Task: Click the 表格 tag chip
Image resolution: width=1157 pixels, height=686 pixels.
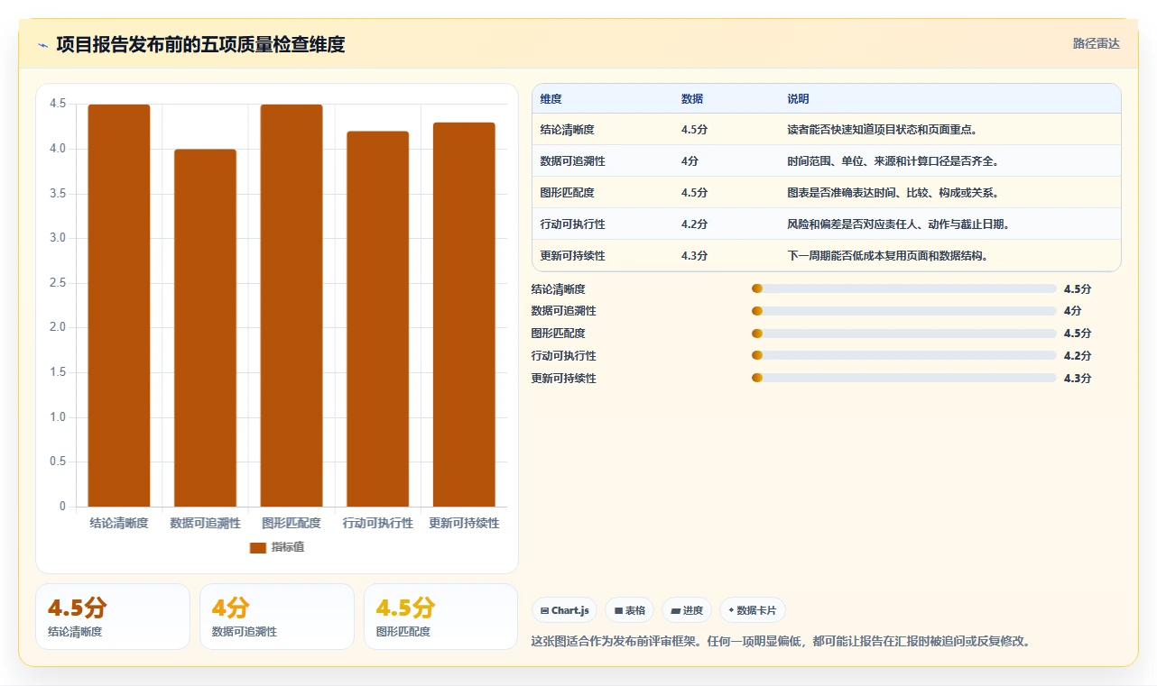Action: click(x=630, y=610)
